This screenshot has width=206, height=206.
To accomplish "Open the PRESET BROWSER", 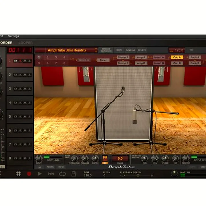I will click(x=106, y=50).
